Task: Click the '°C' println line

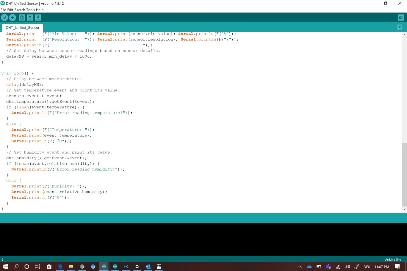Action: 41,141
